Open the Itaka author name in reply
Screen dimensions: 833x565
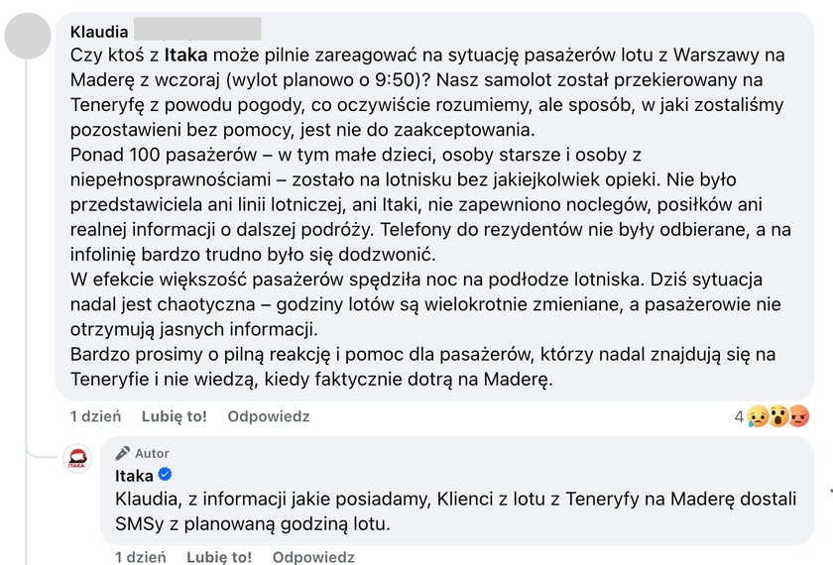[x=135, y=476]
